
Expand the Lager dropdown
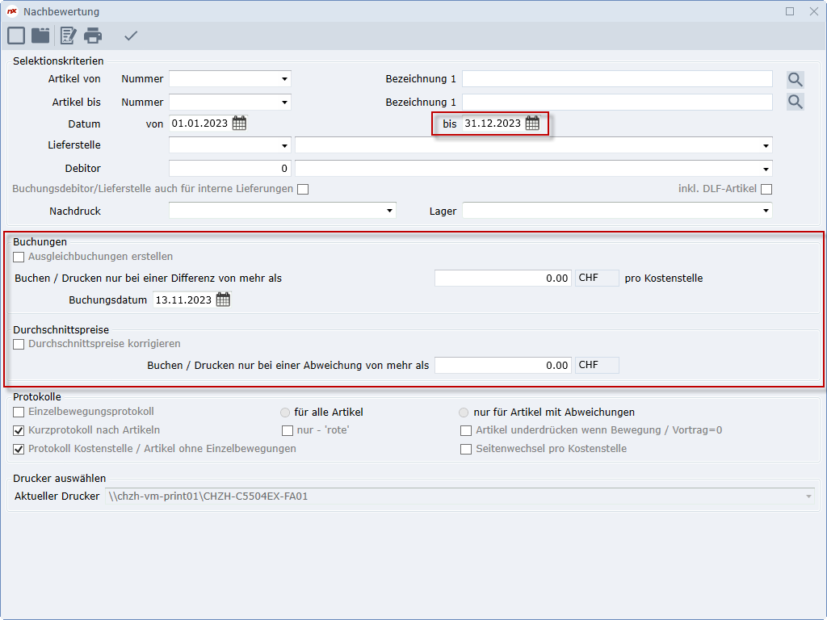(765, 211)
